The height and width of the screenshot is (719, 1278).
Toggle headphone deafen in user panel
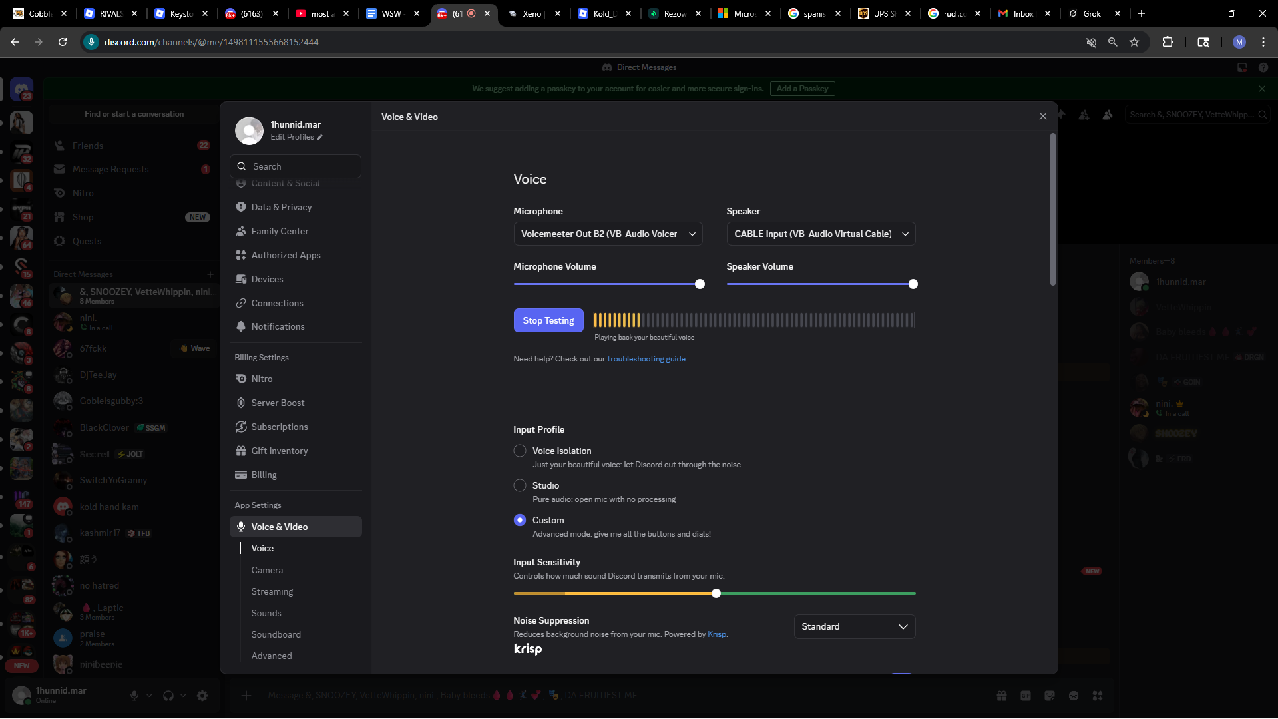[x=168, y=696]
